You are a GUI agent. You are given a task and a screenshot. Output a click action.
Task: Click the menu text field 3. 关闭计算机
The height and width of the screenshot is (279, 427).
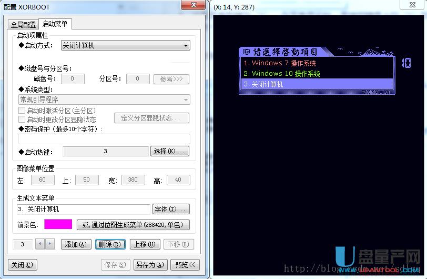click(83, 209)
